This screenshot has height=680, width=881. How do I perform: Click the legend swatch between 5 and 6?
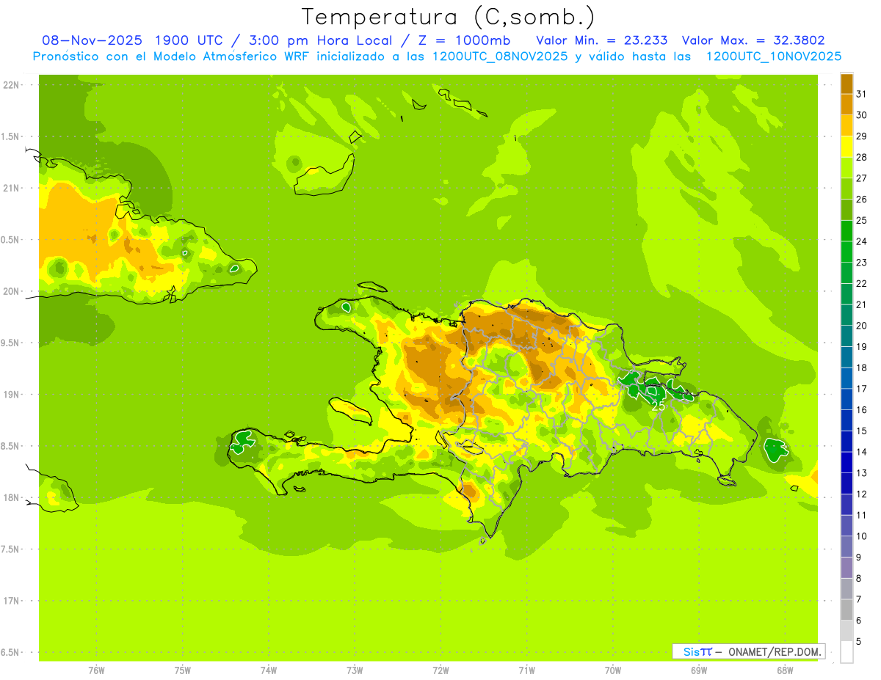pos(846,631)
